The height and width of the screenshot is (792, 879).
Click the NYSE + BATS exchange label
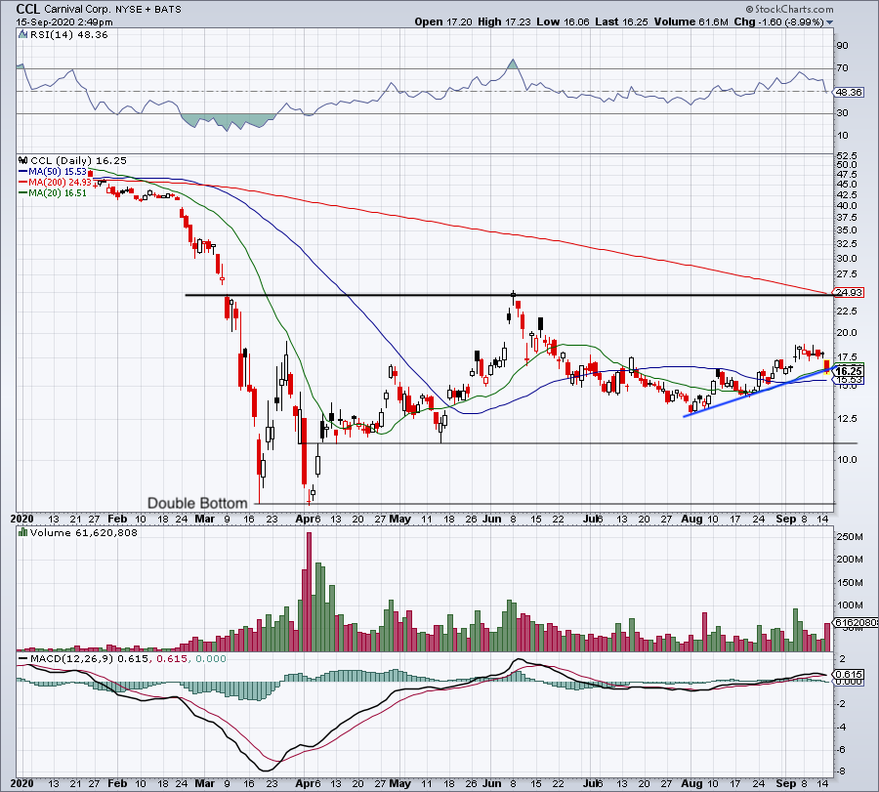coord(148,10)
